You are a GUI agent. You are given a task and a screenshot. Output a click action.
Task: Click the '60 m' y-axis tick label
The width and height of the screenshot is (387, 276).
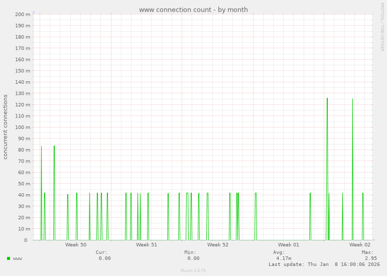click(x=24, y=173)
